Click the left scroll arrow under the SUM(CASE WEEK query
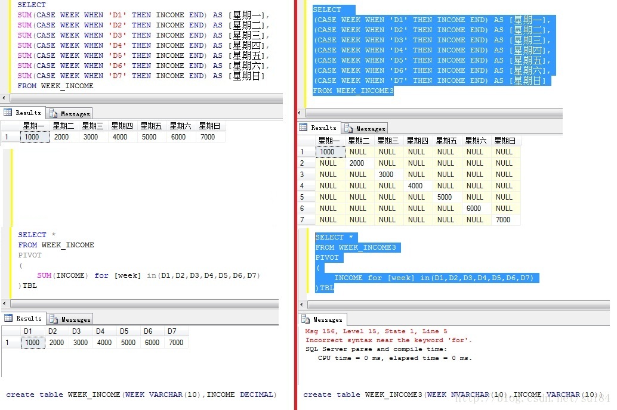617x410 pixels. pos(4,98)
